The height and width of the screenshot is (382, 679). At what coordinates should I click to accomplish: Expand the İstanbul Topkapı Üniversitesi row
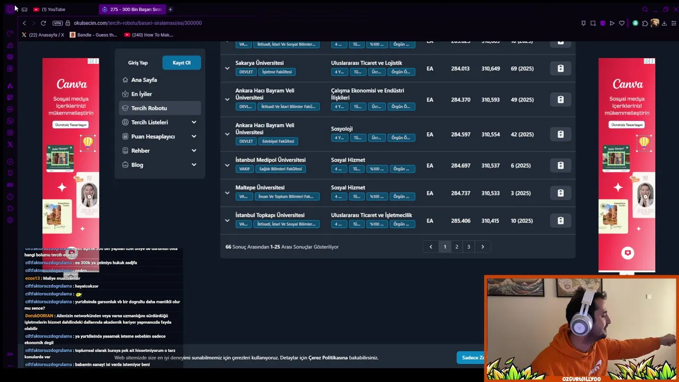(227, 221)
